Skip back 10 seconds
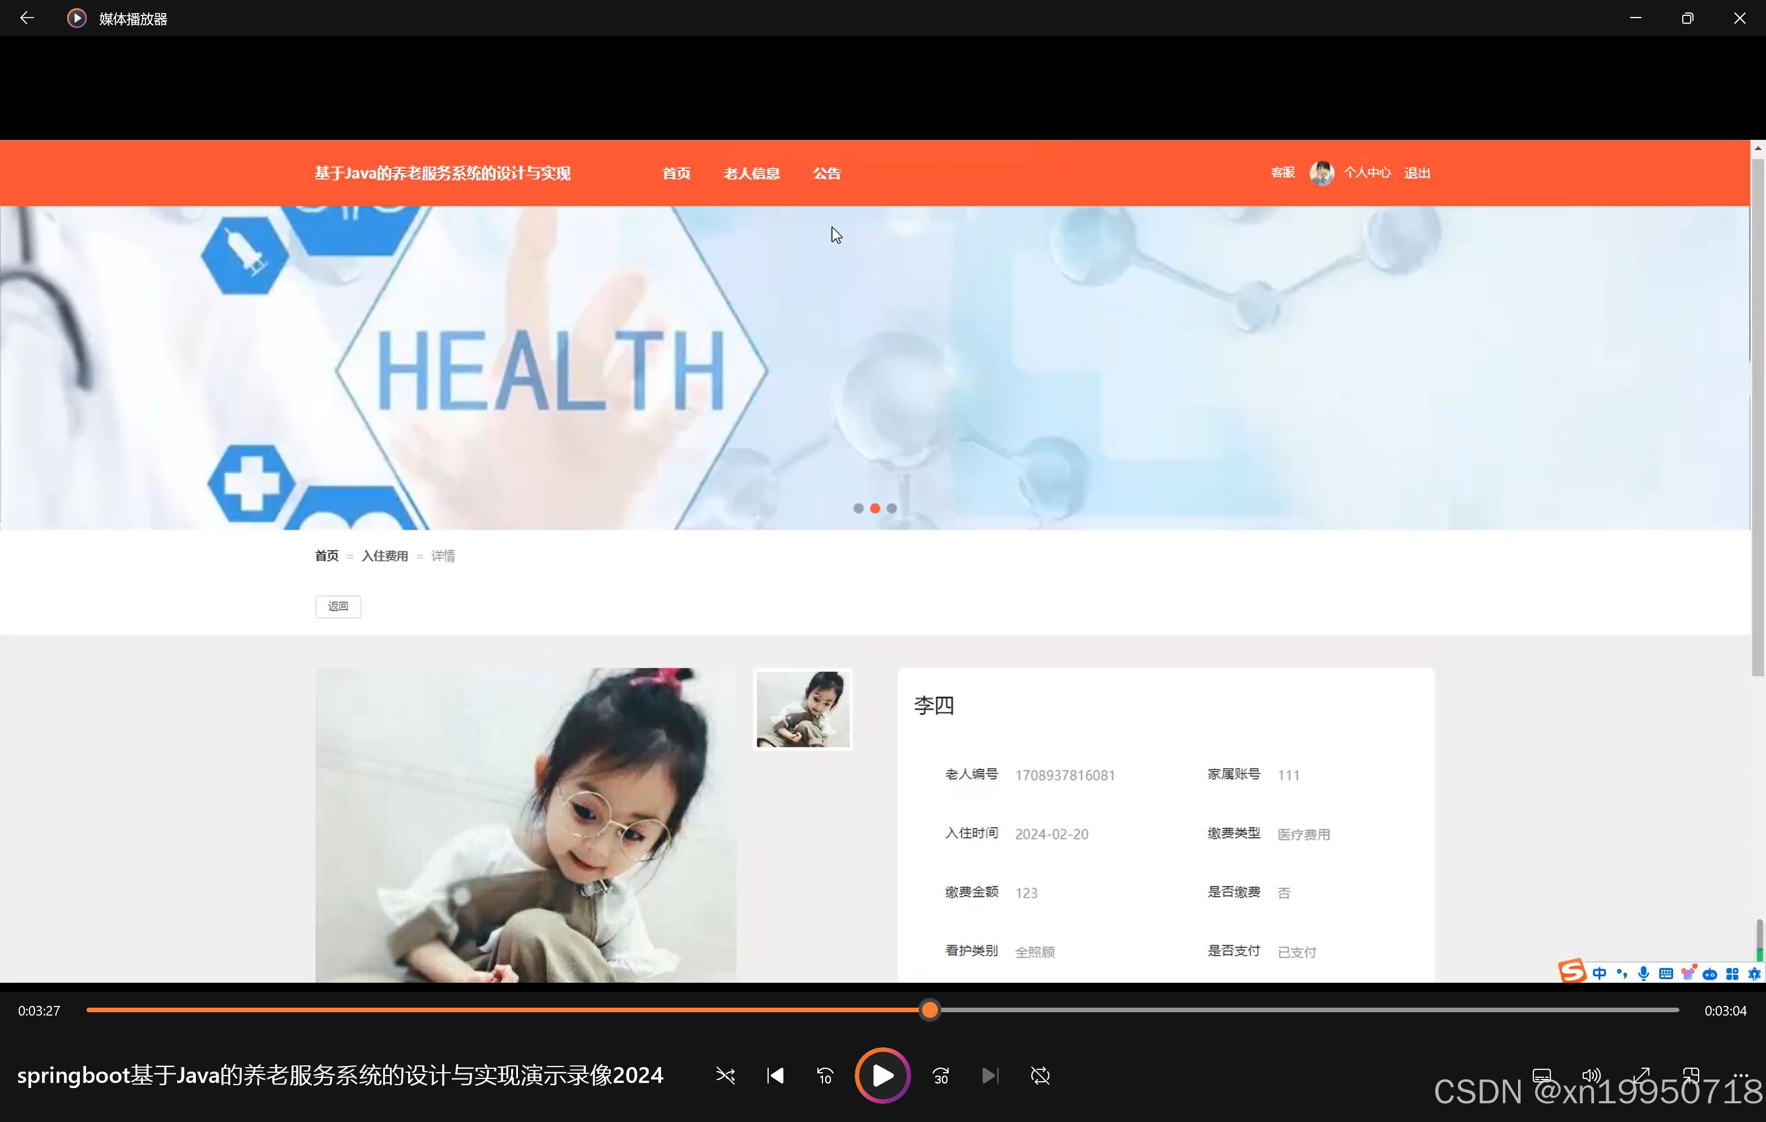Viewport: 1766px width, 1122px height. (x=825, y=1076)
